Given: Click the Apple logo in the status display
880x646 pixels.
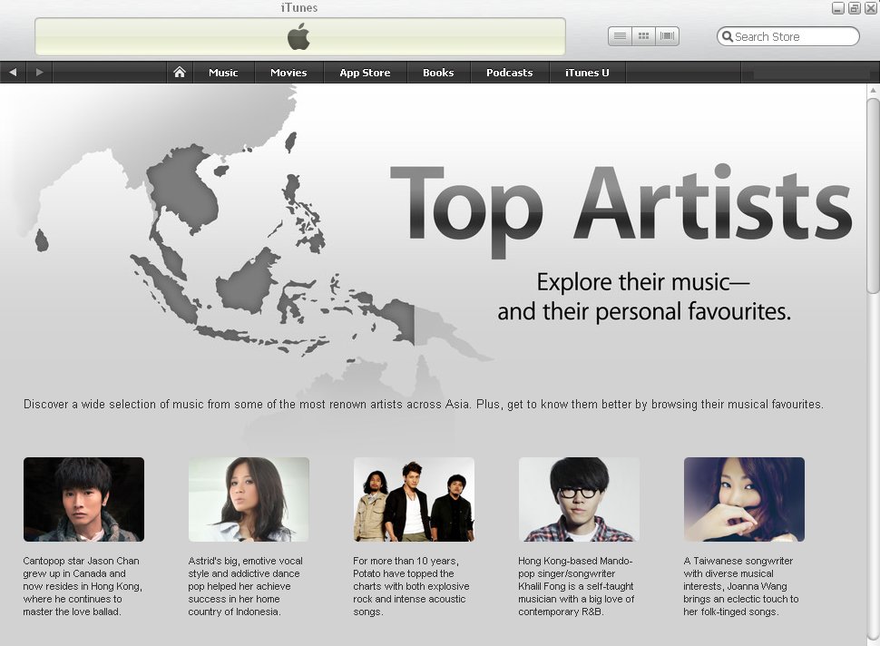Looking at the screenshot, I should pos(298,37).
